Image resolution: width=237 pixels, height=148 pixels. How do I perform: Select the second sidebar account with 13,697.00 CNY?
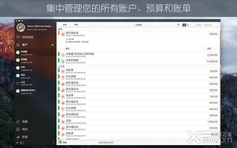coord(35,60)
